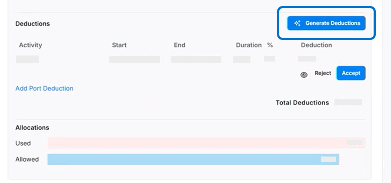Accept the suggested deduction
The height and width of the screenshot is (183, 391).
pyautogui.click(x=351, y=73)
